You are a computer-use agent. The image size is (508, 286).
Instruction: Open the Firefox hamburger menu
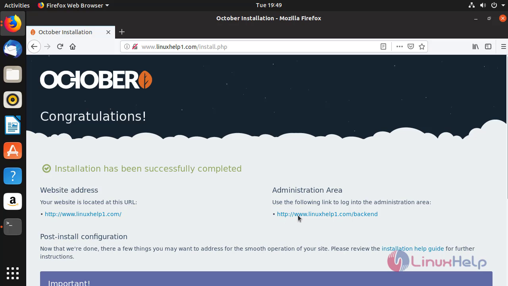tap(503, 46)
